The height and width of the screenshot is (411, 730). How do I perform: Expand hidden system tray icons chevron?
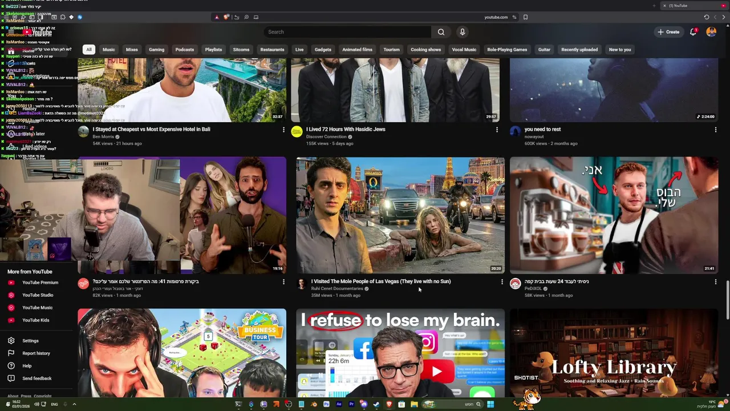pyautogui.click(x=74, y=404)
